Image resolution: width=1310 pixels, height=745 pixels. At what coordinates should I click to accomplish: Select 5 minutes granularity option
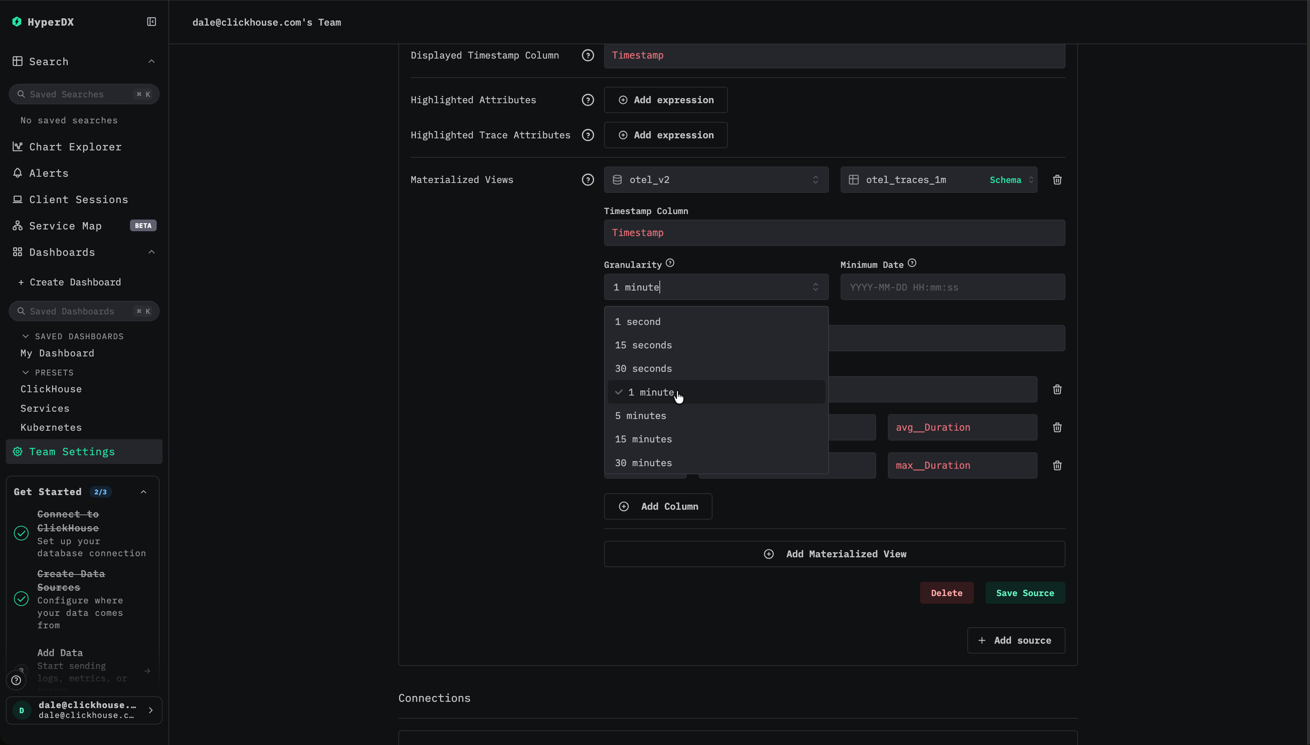point(640,415)
